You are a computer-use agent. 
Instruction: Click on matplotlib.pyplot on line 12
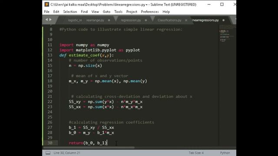coord(96,50)
